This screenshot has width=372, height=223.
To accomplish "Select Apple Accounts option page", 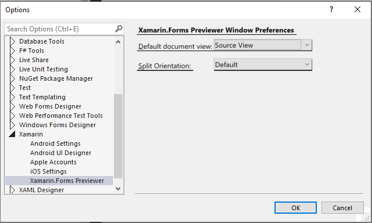I will 53,162.
